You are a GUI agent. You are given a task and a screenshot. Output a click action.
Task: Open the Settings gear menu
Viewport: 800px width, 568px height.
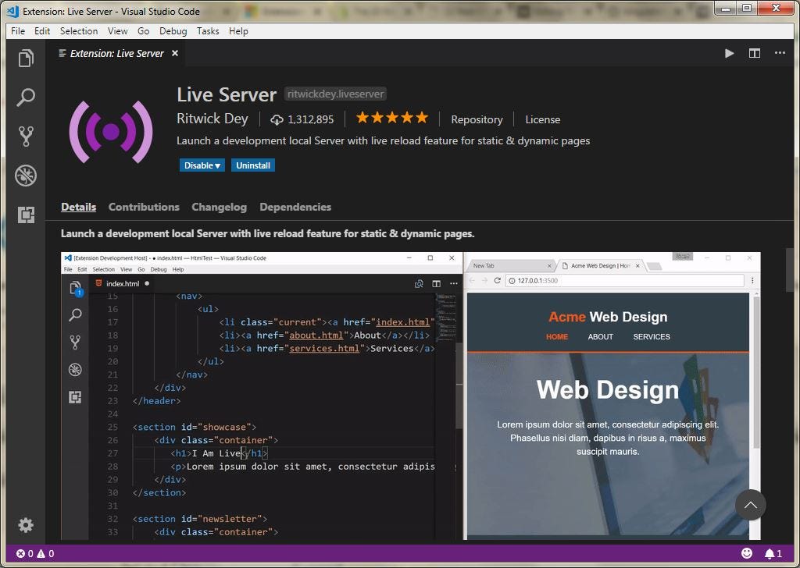[26, 525]
